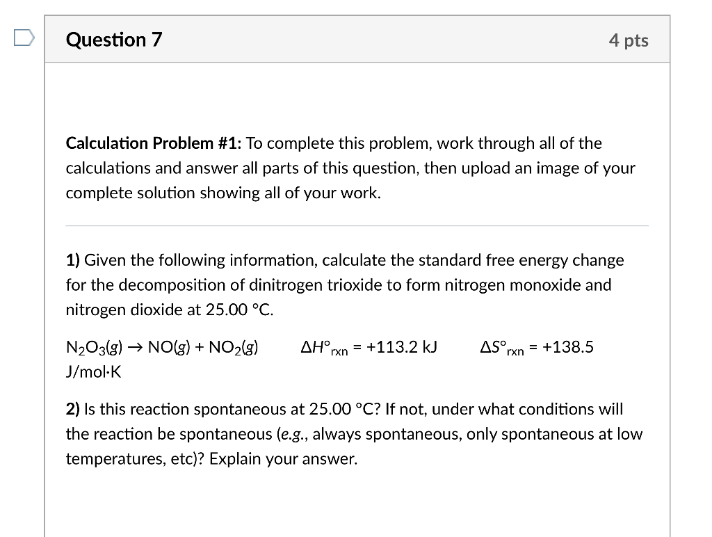This screenshot has height=537, width=712.
Task: Click the bold "1)" part label
Action: [x=71, y=259]
